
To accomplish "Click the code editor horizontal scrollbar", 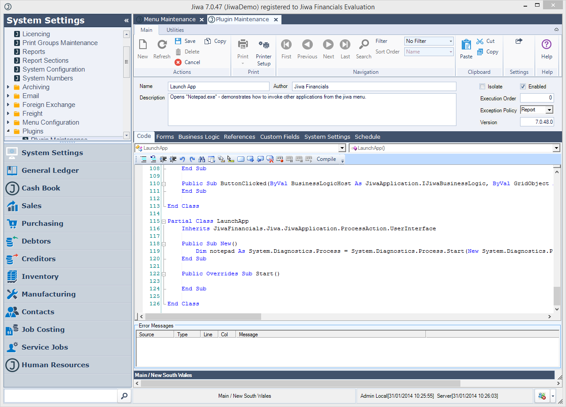I will (x=203, y=317).
